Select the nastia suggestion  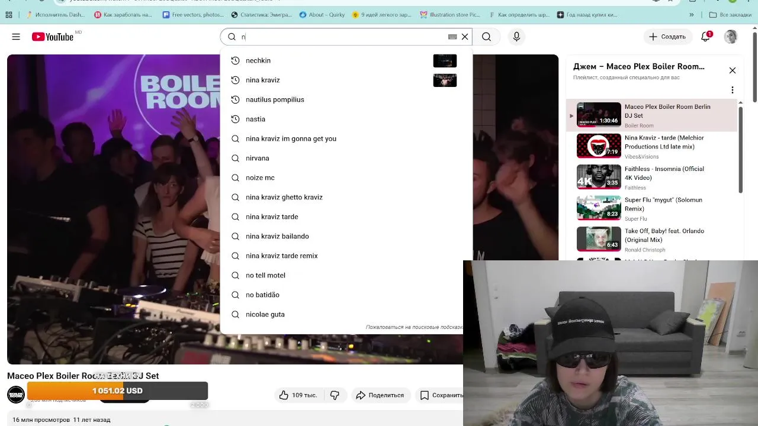pos(346,119)
